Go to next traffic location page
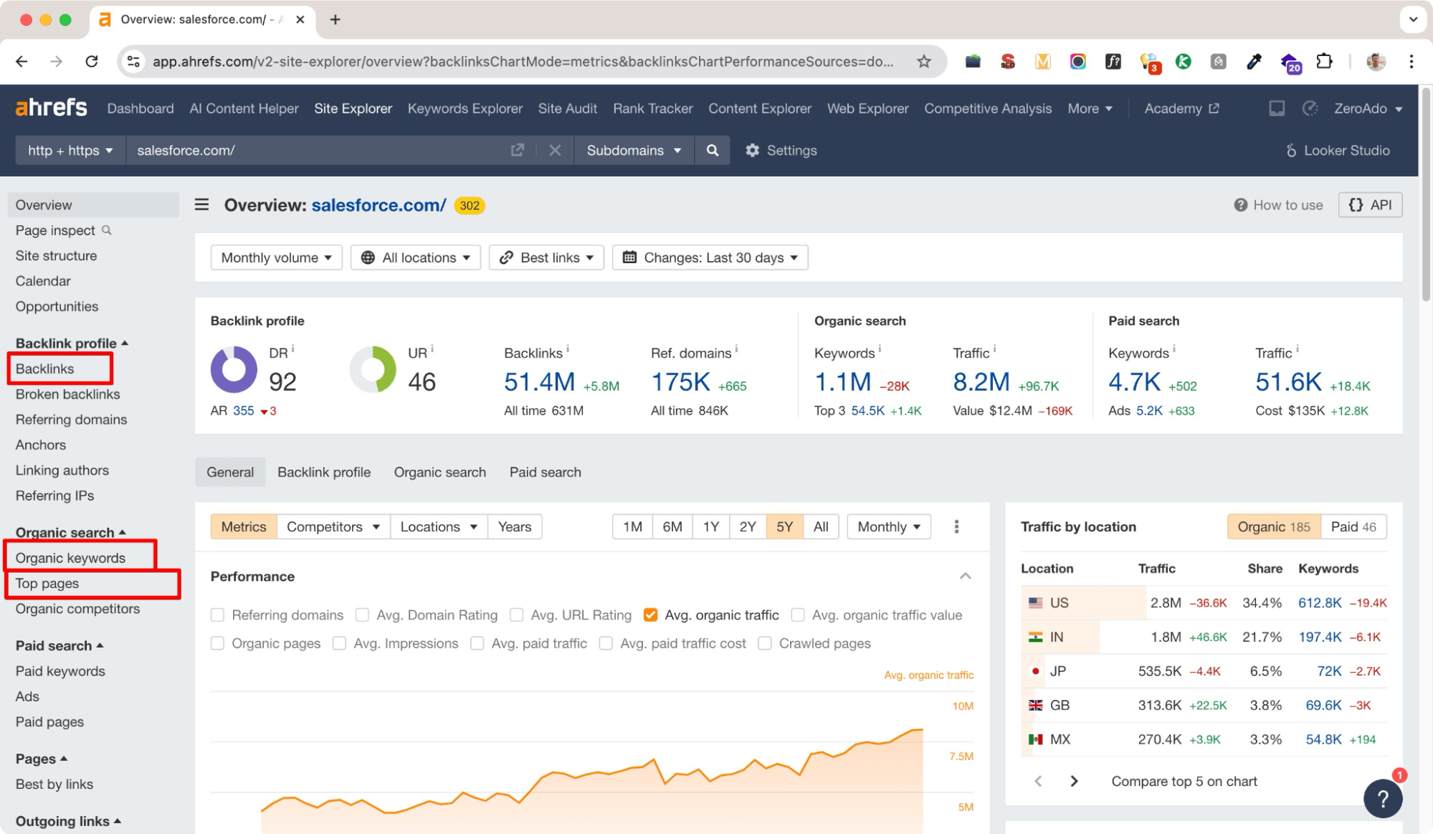This screenshot has height=834, width=1433. [1074, 781]
